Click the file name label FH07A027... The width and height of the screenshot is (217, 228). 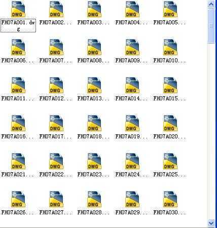click(x=56, y=212)
